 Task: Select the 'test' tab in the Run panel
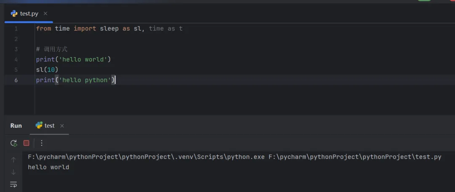point(49,126)
